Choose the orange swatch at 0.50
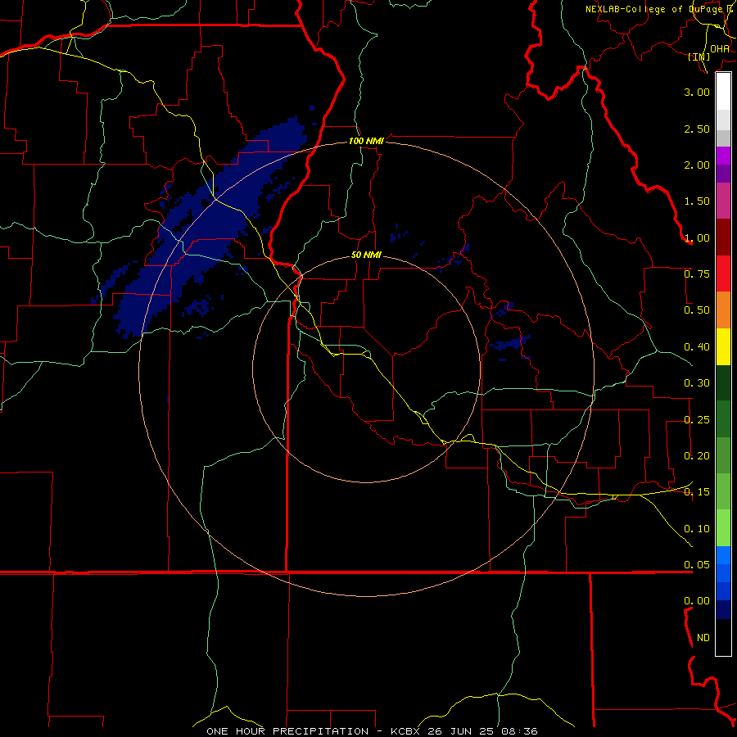Screen dimensions: 737x737 [723, 310]
